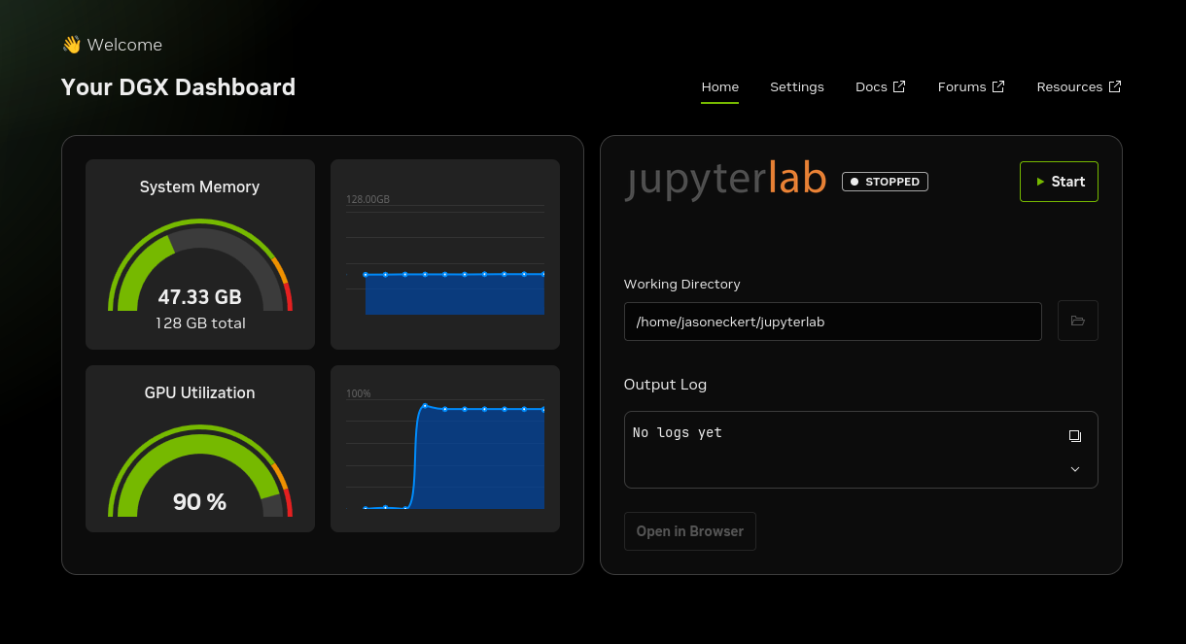Click the external link icon beside Resources
Viewport: 1186px width, 644px height.
[1115, 85]
